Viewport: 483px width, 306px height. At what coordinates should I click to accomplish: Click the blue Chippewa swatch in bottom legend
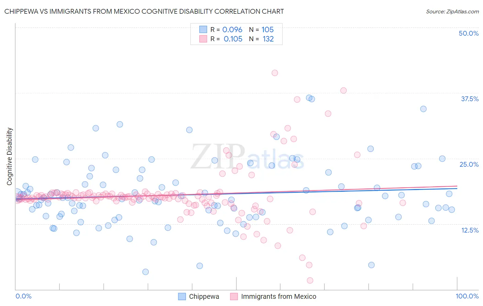182,296
